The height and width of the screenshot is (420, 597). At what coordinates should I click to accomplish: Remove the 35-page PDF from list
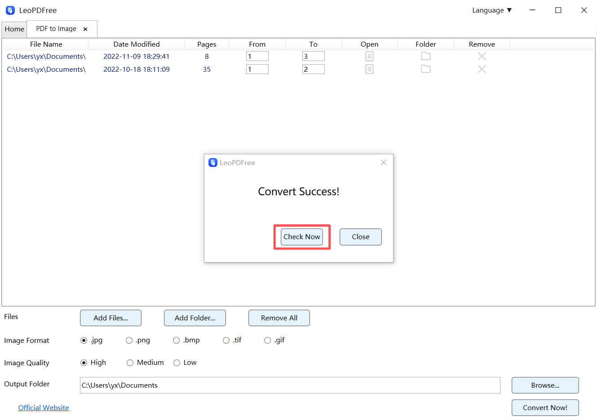pyautogui.click(x=482, y=69)
